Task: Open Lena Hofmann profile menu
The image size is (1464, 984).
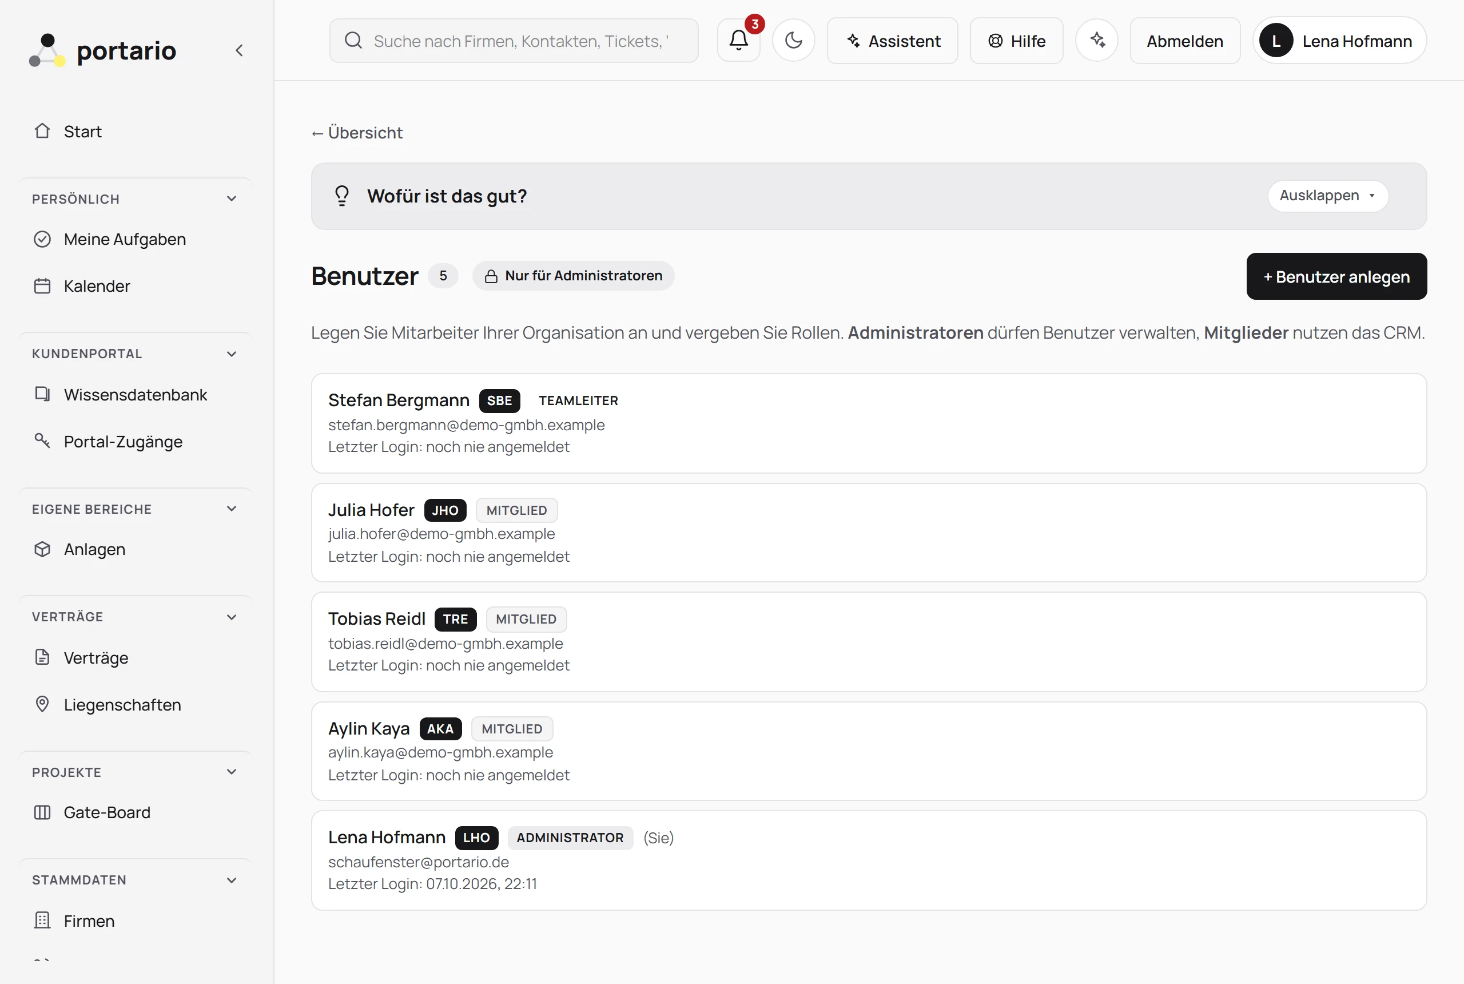Action: click(1339, 41)
